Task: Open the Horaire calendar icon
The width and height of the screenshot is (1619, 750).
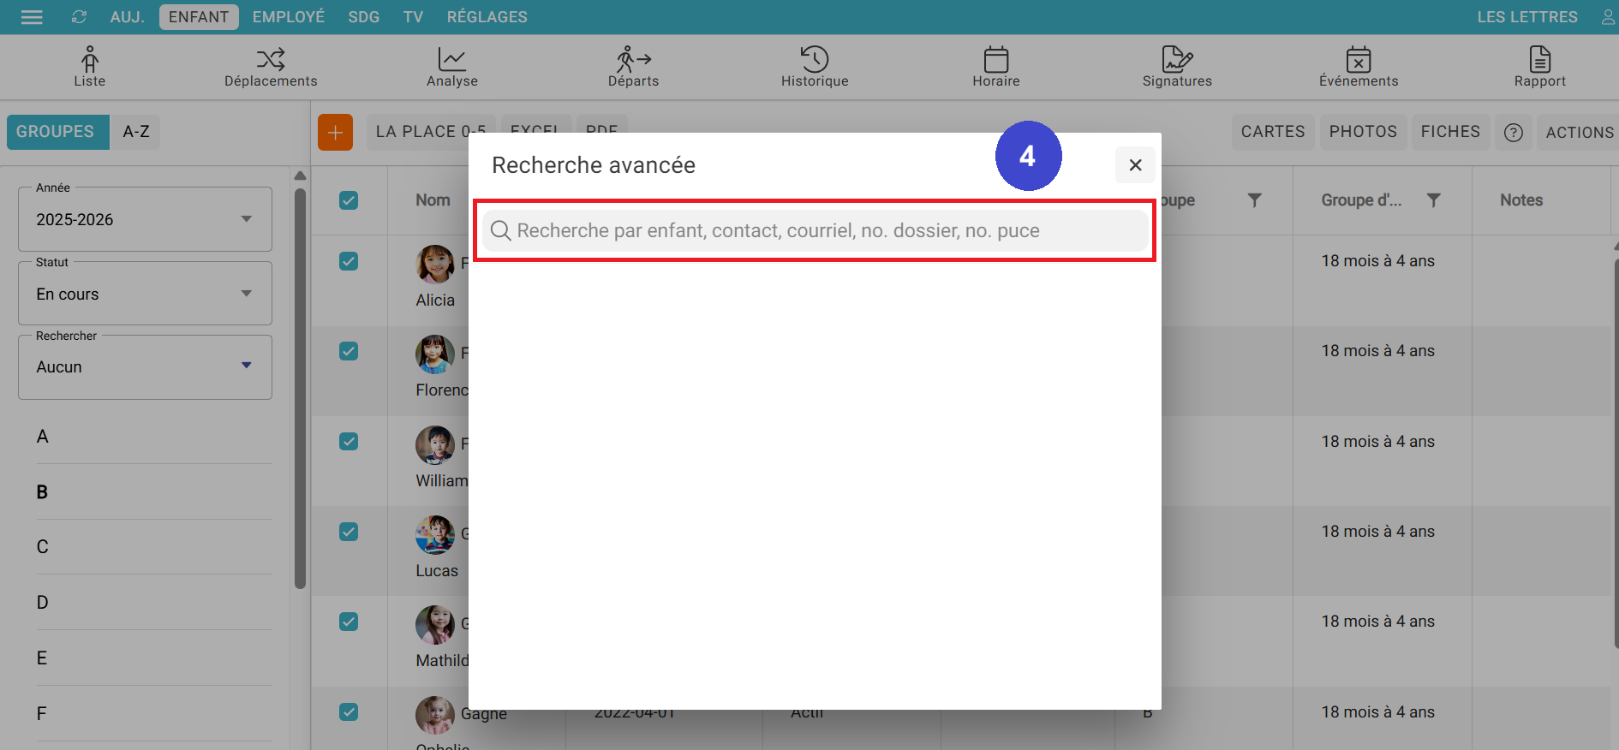Action: coord(995,59)
